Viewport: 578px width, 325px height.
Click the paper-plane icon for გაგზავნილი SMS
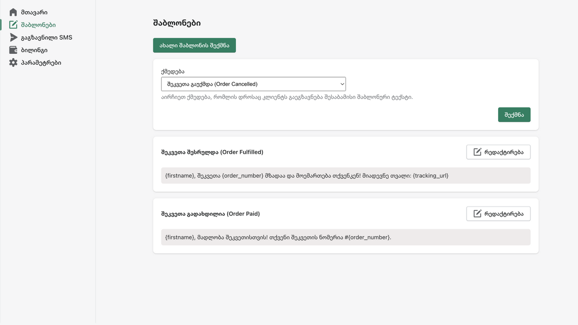13,37
